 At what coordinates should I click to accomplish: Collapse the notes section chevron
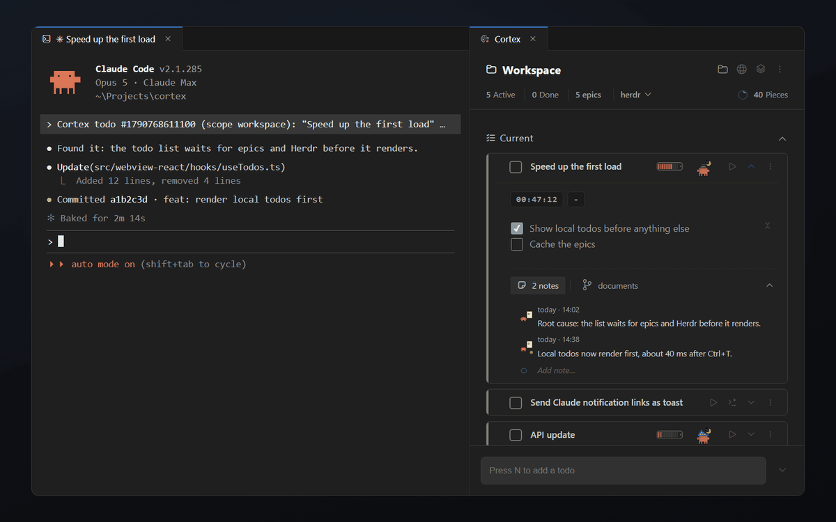(770, 285)
